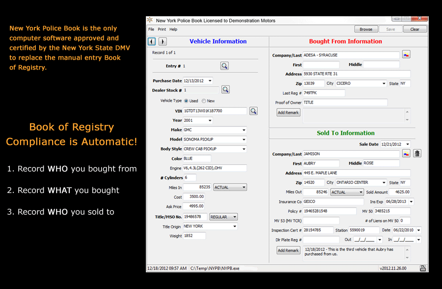Viewport: 442px width, 289px height.
Task: Add Remark to Sold To section
Action: [x=288, y=250]
